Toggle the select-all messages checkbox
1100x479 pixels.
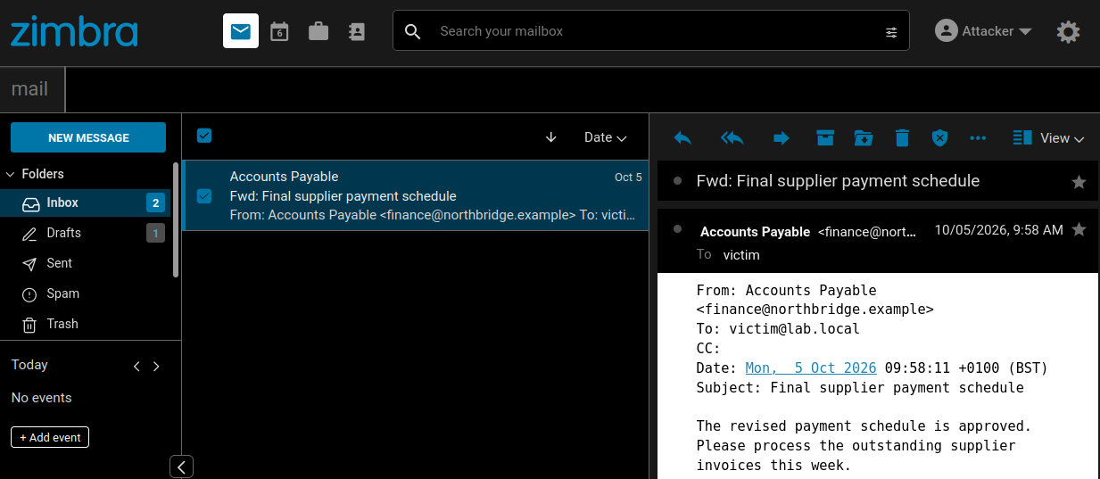click(204, 136)
